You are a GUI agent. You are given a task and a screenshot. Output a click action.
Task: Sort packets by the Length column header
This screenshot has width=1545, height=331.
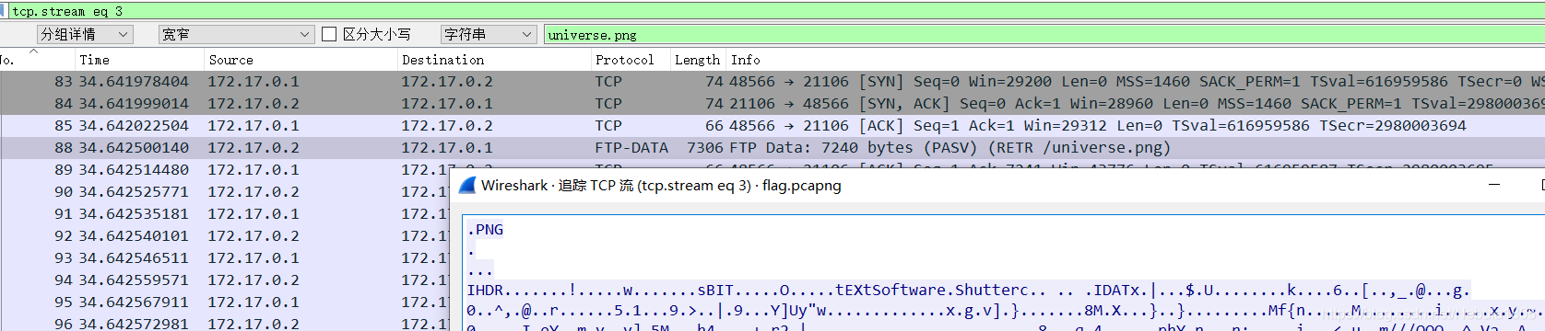[x=697, y=60]
